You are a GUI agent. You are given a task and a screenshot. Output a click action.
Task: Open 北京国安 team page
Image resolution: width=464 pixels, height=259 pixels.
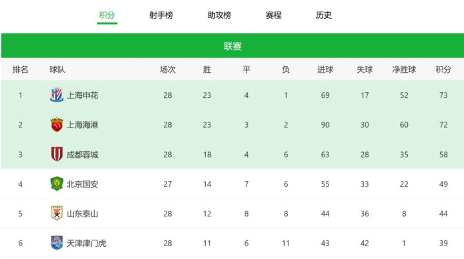click(83, 184)
